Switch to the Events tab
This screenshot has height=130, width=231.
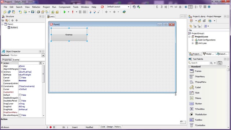point(16,60)
